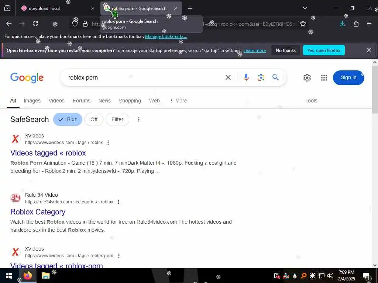The width and height of the screenshot is (378, 283).
Task: Open the Firefox downloads panel
Action: 342,24
